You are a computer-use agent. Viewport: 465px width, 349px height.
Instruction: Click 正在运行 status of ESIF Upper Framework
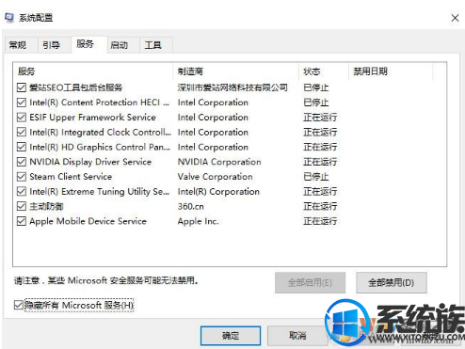click(320, 118)
